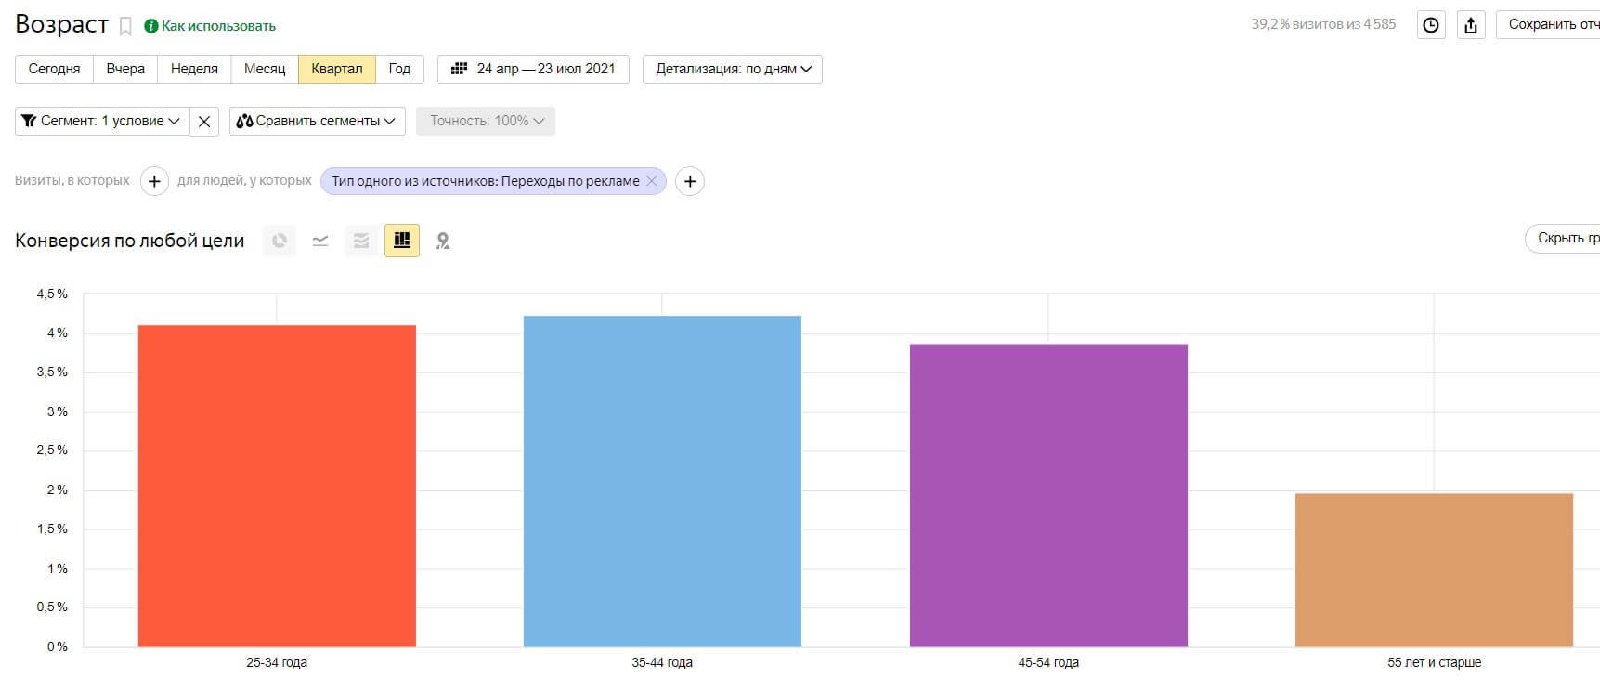Select the Неделя period tab
The height and width of the screenshot is (692, 1600).
(x=194, y=70)
